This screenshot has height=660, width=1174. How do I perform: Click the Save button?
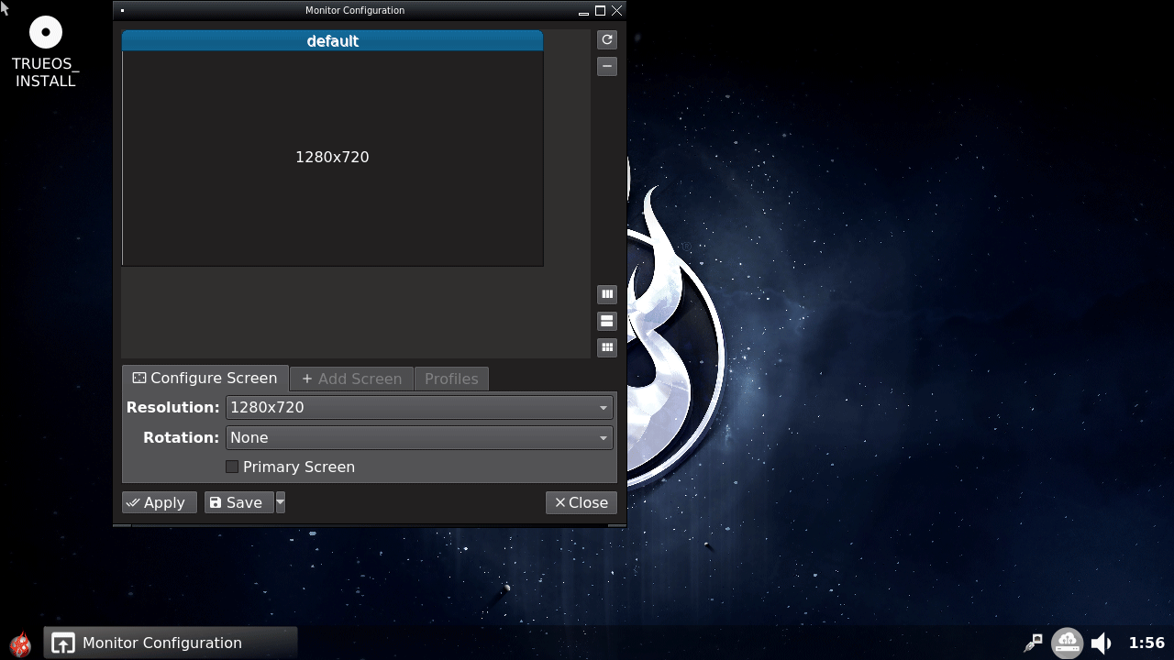(238, 502)
